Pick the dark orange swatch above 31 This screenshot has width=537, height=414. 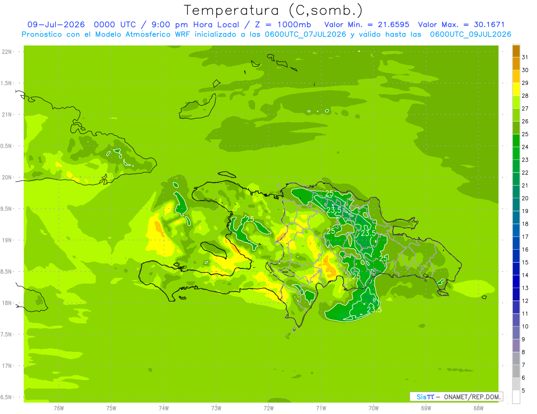(516, 51)
